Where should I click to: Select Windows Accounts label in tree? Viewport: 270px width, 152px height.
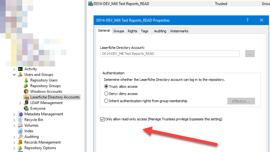click(x=46, y=92)
